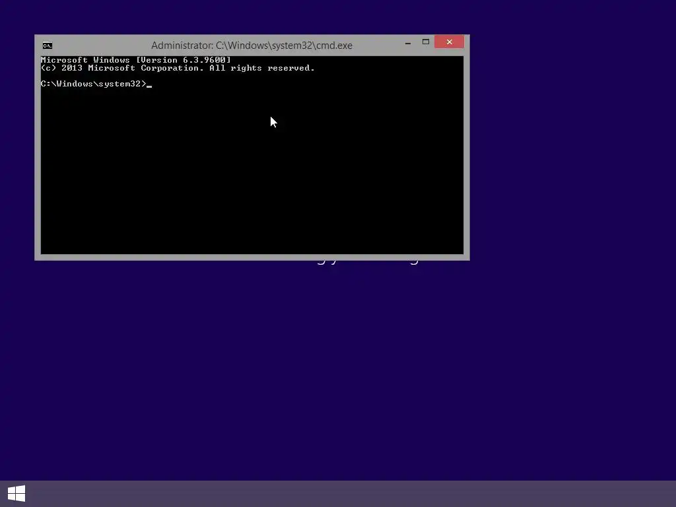
Task: Close the Administrator cmd.exe window
Action: click(x=449, y=42)
